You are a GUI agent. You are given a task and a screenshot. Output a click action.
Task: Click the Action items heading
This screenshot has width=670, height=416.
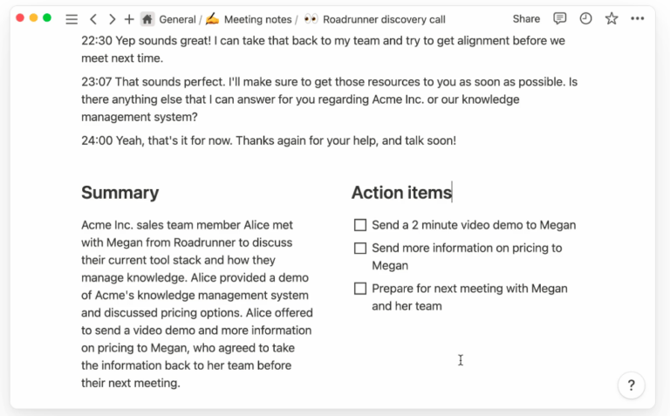401,193
